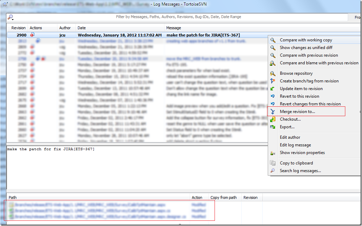Choose Create branch/tag from revision
The width and height of the screenshot is (362, 226).
coord(309,81)
